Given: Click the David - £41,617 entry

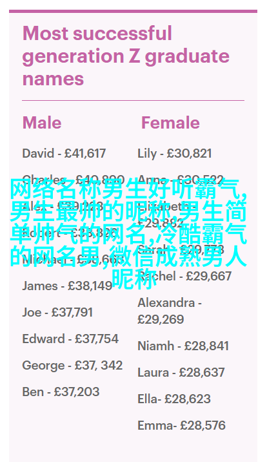Looking at the screenshot, I should [64, 154].
